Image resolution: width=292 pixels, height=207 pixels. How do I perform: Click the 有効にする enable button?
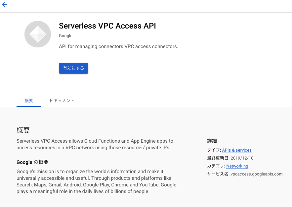coord(73,68)
